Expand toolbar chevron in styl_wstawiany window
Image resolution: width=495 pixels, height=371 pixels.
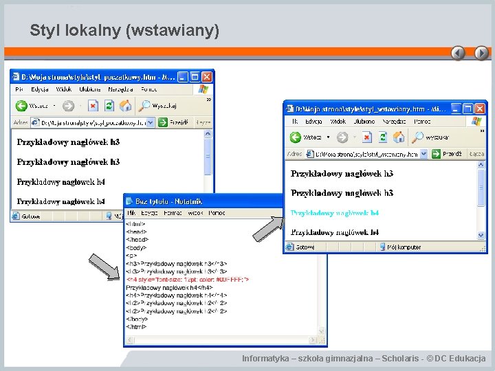click(x=482, y=131)
